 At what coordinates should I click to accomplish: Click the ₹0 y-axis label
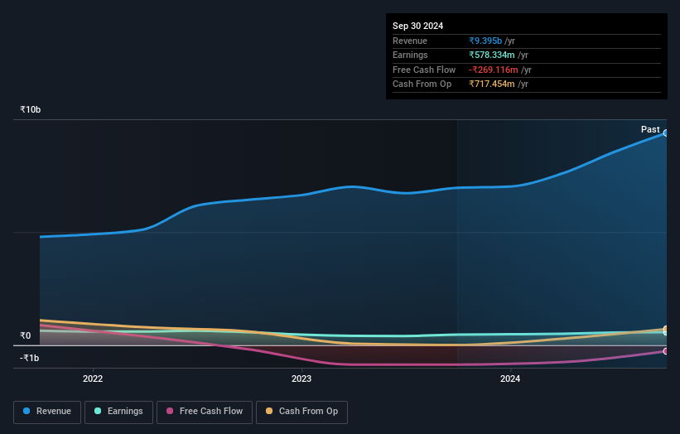[25, 335]
